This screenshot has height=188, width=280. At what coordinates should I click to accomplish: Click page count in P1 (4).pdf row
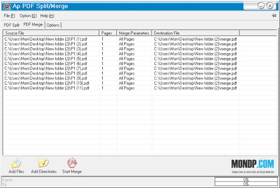coord(102,54)
